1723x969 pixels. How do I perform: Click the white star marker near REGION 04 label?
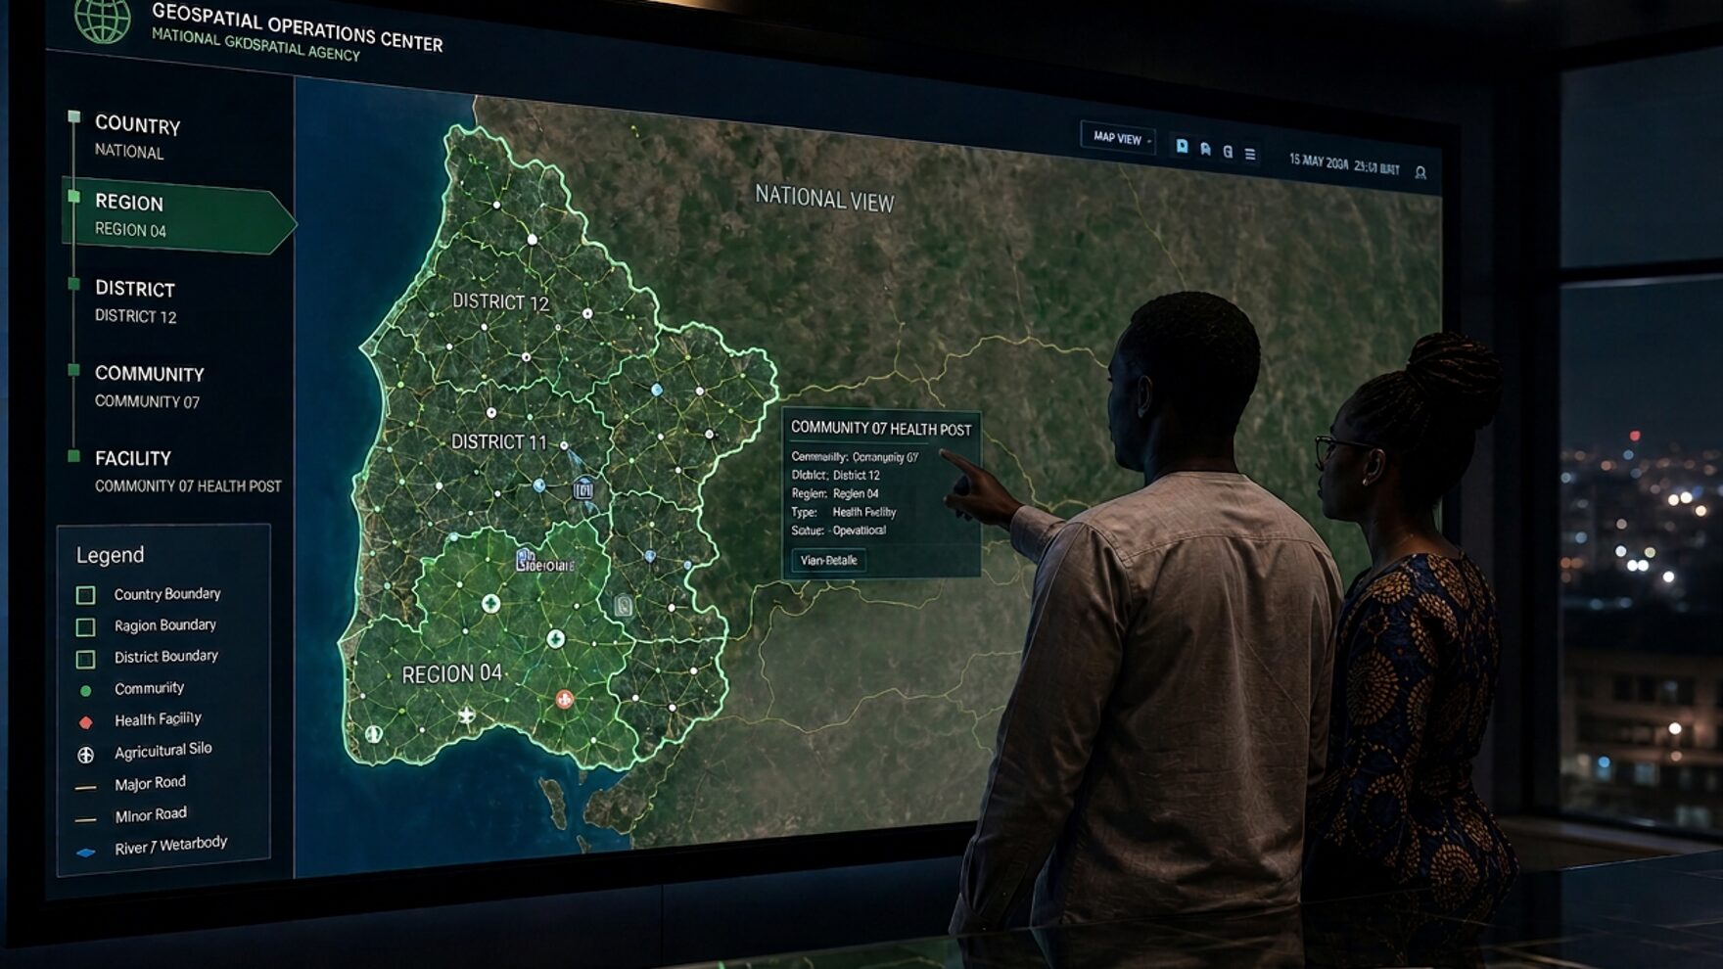(467, 715)
